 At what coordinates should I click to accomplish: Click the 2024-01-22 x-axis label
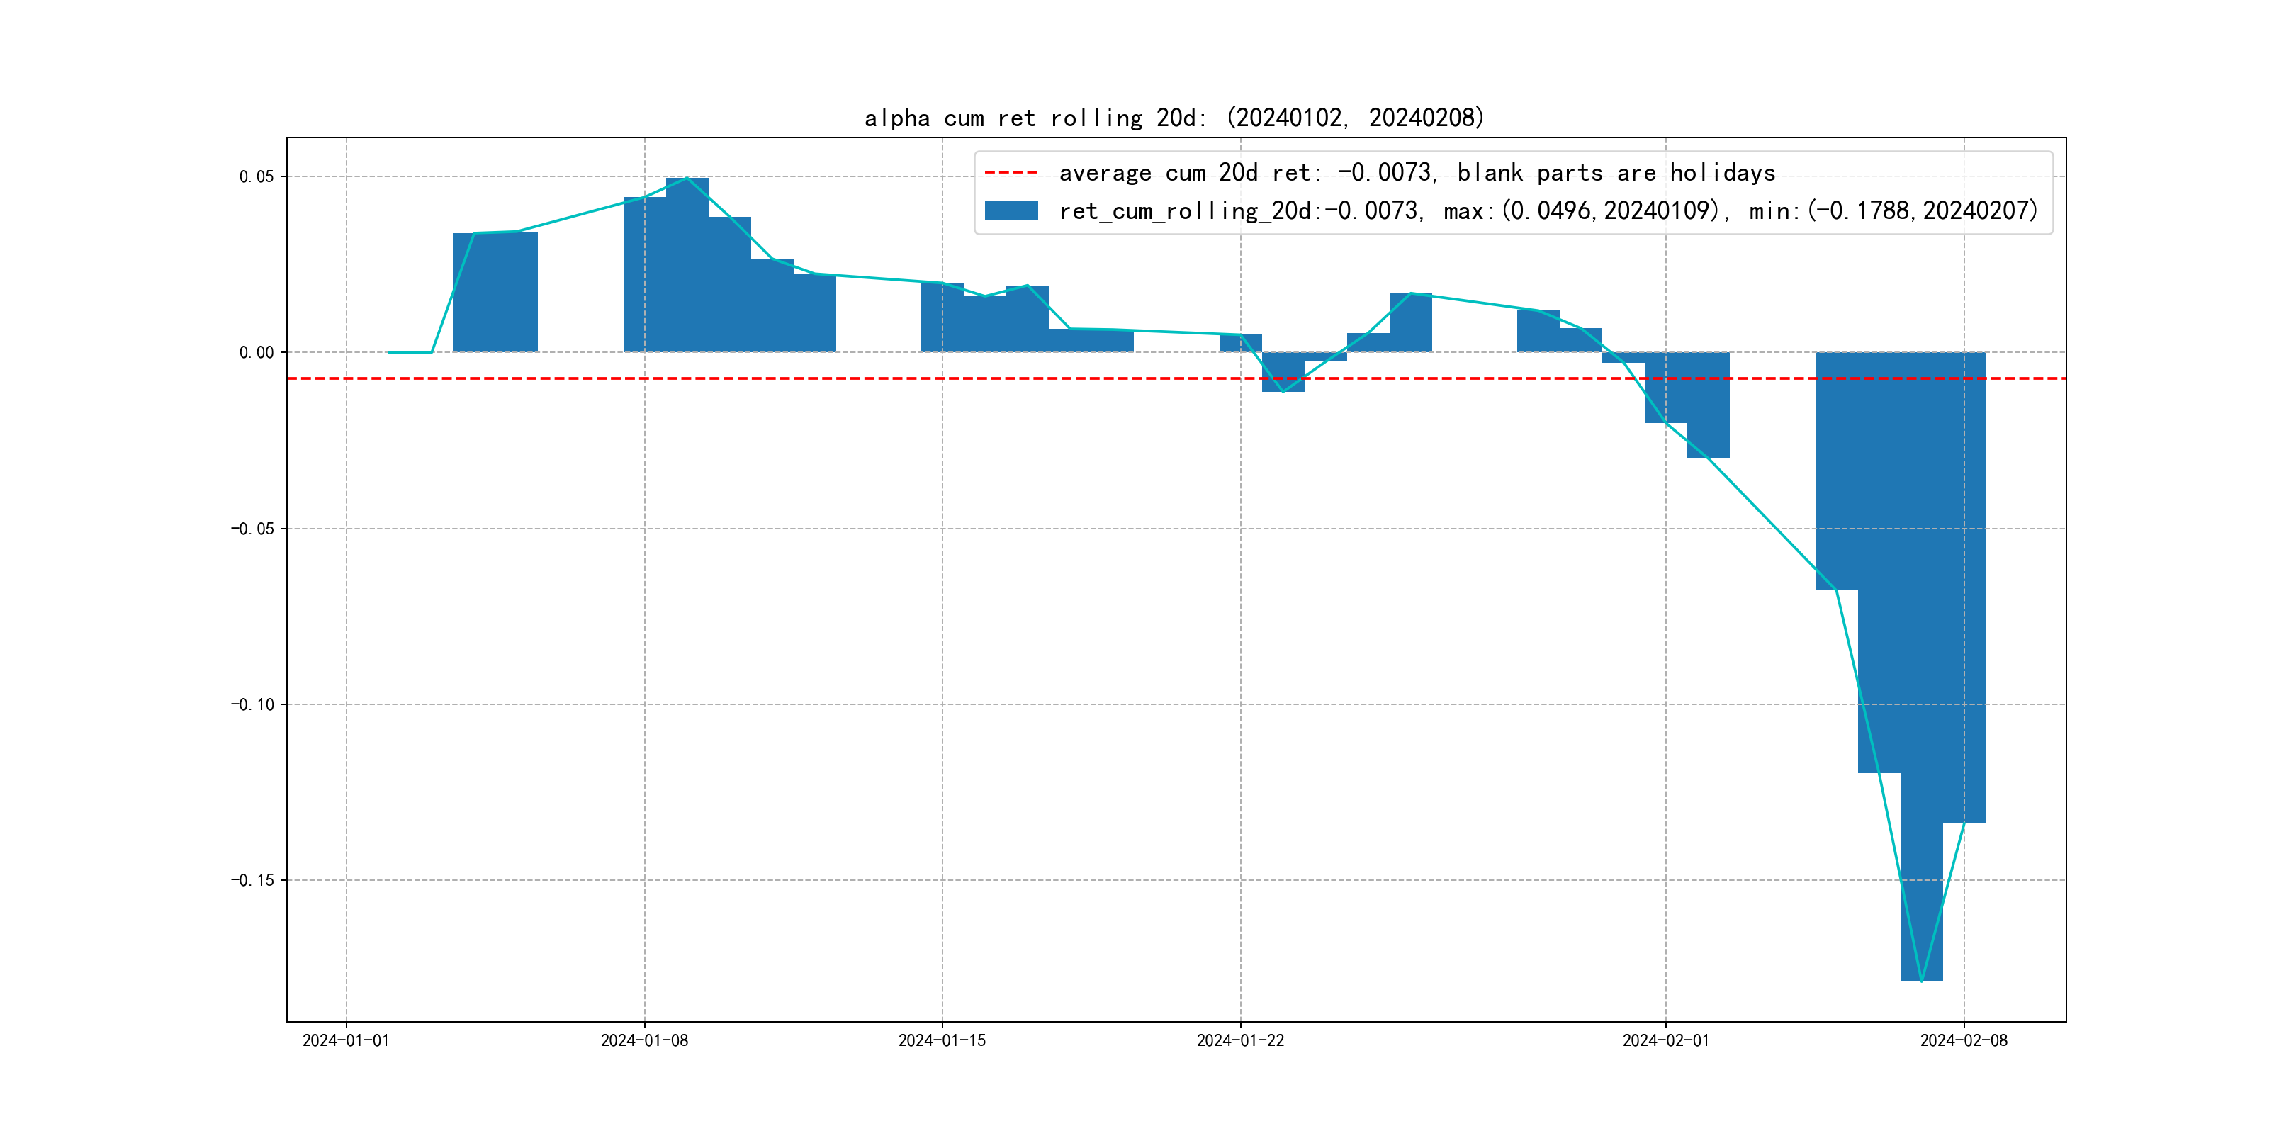coord(1240,1040)
